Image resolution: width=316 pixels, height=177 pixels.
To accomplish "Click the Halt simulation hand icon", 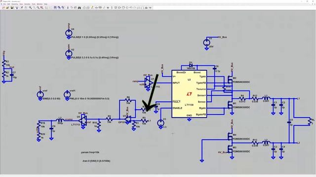I will 26,8.
